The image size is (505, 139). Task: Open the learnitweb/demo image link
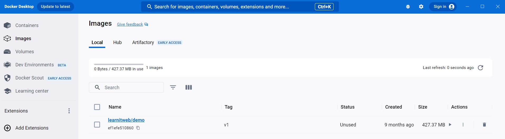click(126, 120)
